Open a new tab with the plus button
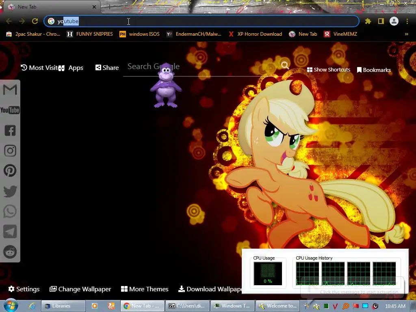The width and height of the screenshot is (416, 312). [109, 7]
